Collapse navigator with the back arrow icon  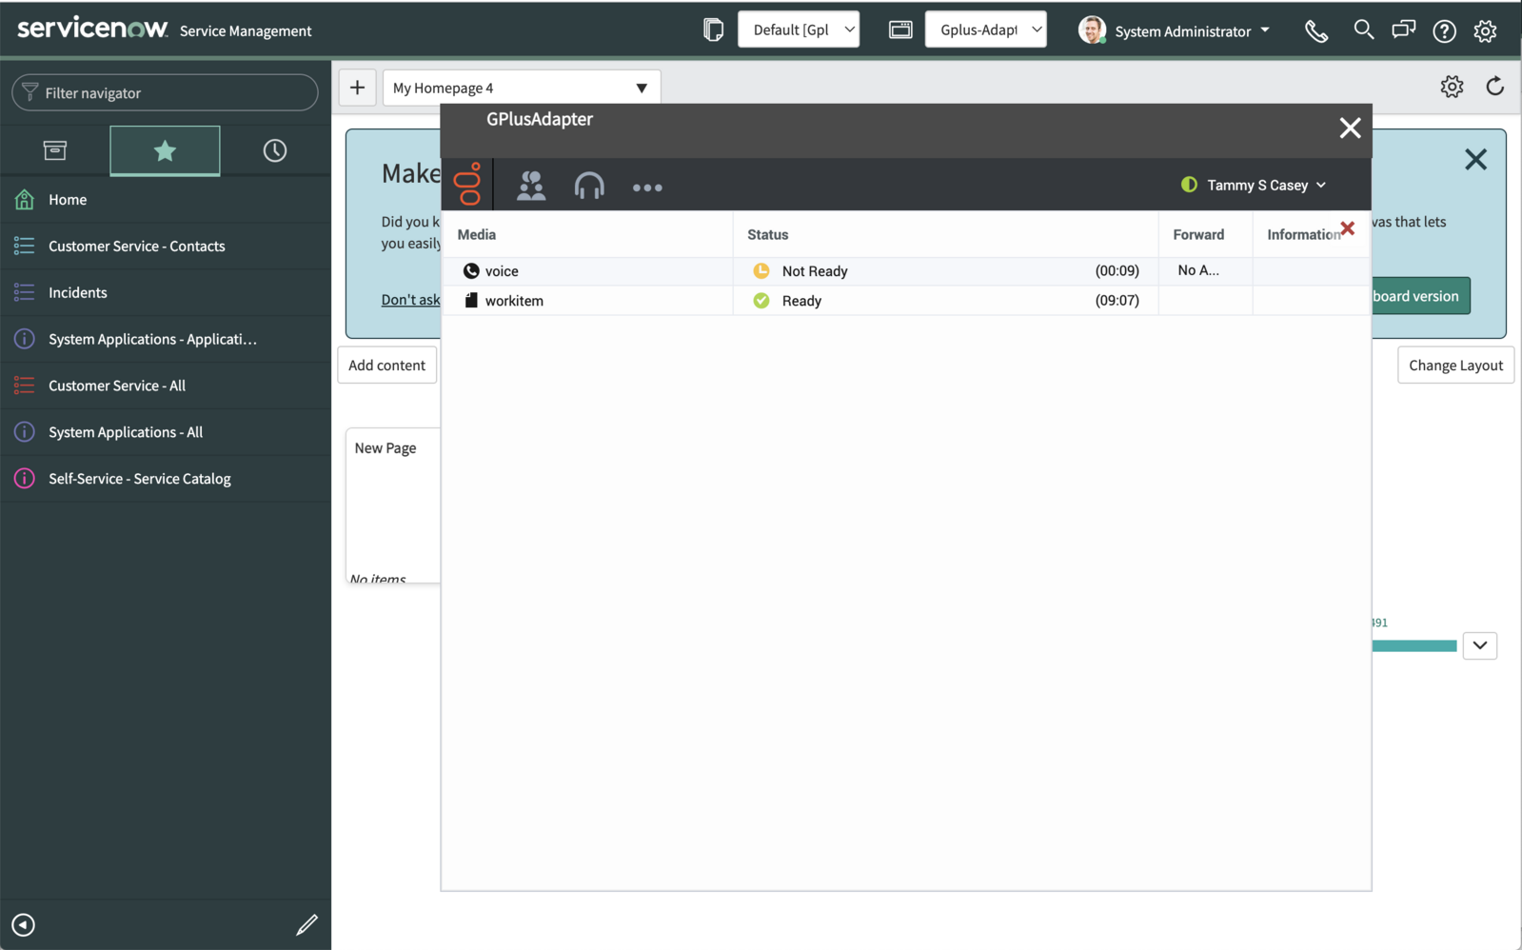tap(24, 924)
